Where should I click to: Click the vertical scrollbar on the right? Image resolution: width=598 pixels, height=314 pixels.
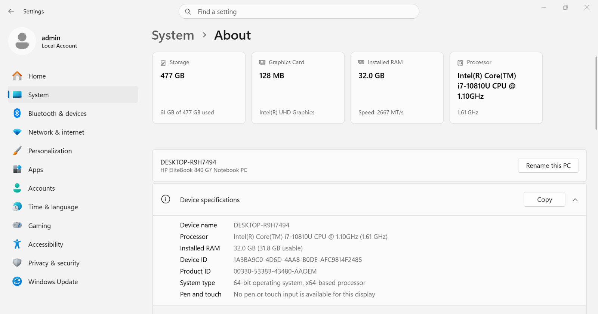click(x=596, y=93)
